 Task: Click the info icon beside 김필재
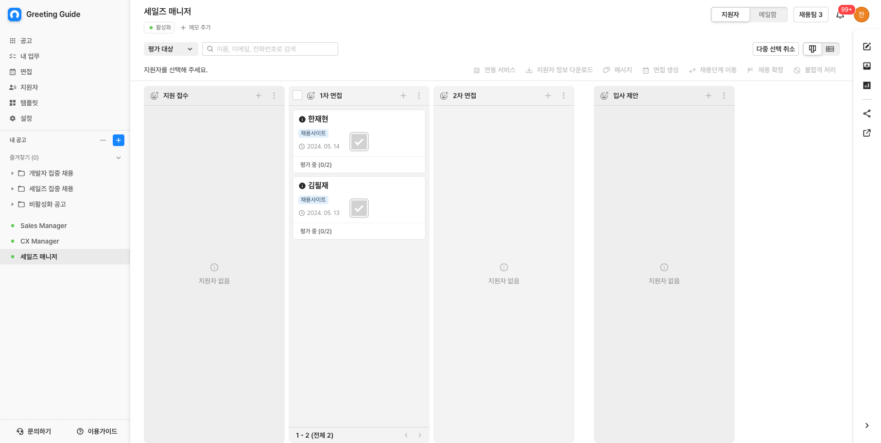point(302,186)
